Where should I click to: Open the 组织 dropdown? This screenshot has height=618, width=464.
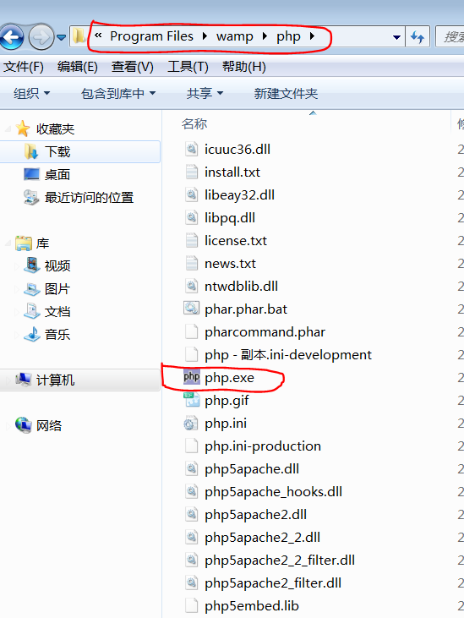coord(31,93)
